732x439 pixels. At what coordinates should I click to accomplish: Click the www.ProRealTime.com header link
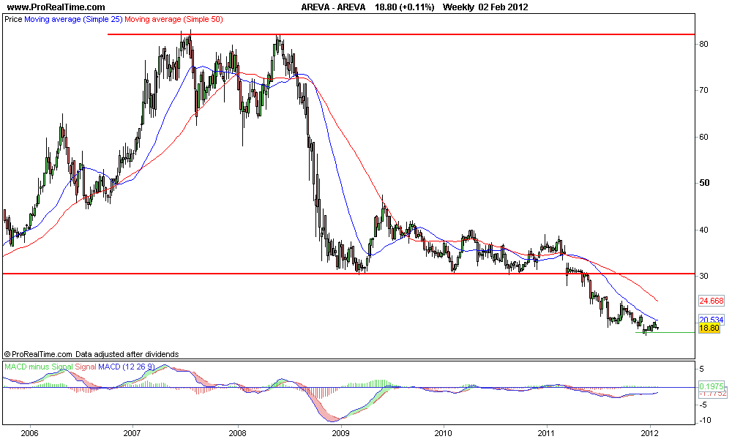pyautogui.click(x=56, y=7)
